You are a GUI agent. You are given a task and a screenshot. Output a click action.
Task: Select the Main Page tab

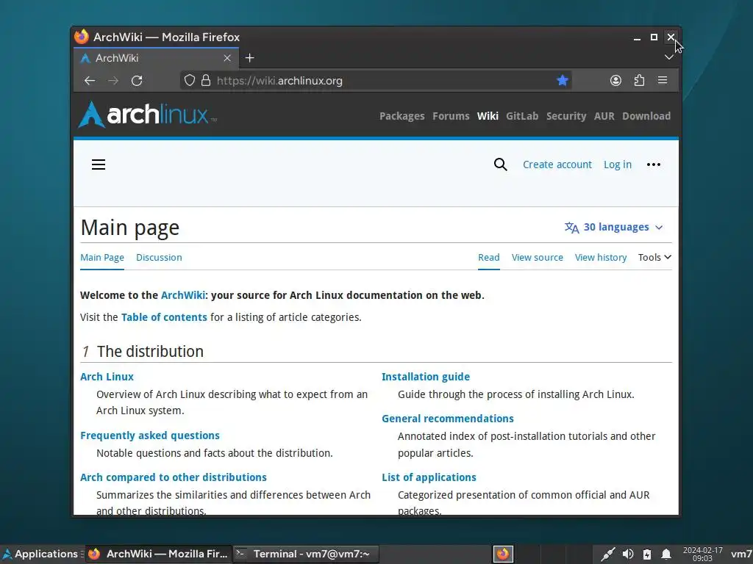coord(102,258)
